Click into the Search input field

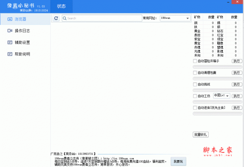coord(102,18)
